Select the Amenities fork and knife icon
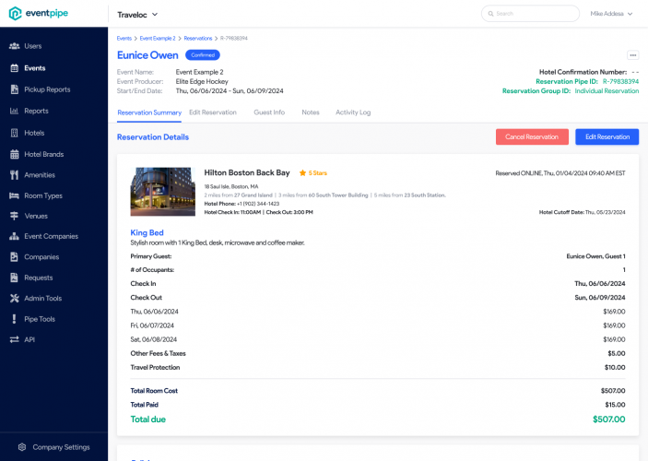 15,175
